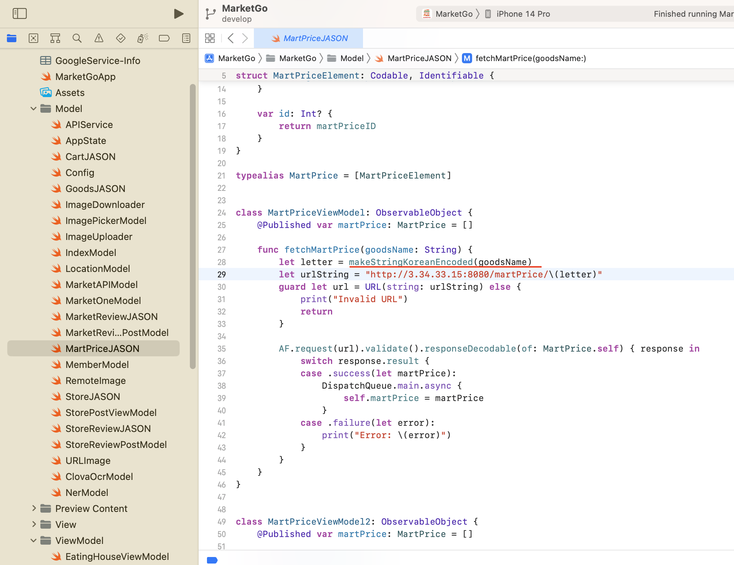Expand the Preview Content folder
The height and width of the screenshot is (565, 734).
point(33,508)
